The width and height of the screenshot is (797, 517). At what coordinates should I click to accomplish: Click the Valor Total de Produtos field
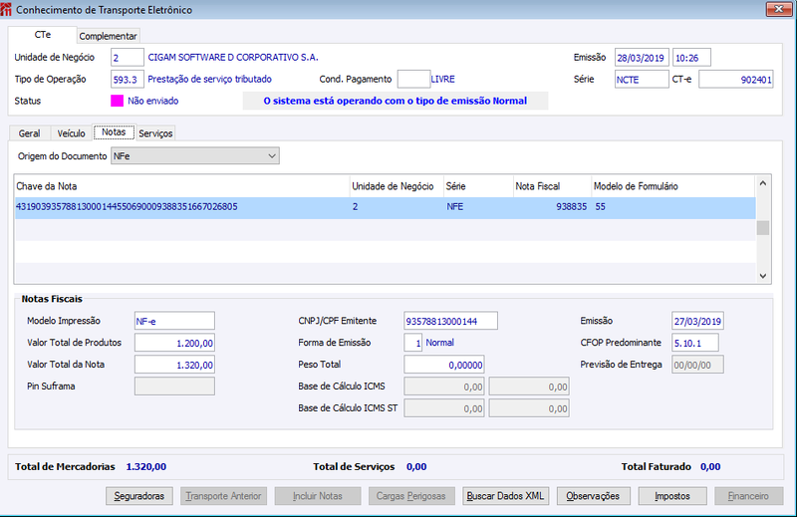coord(174,343)
